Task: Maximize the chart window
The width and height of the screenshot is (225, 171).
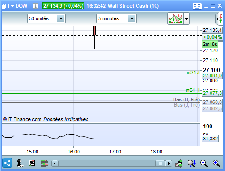Action: 213,6
